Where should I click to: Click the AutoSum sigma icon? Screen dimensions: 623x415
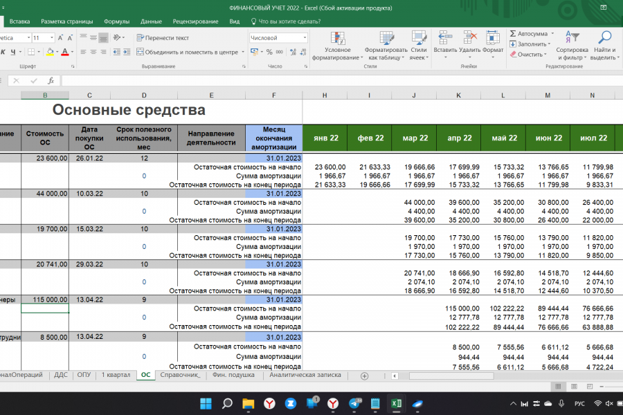click(513, 33)
